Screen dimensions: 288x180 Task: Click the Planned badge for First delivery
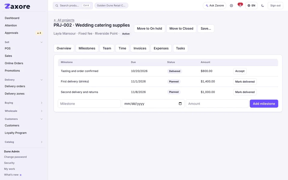click(174, 82)
